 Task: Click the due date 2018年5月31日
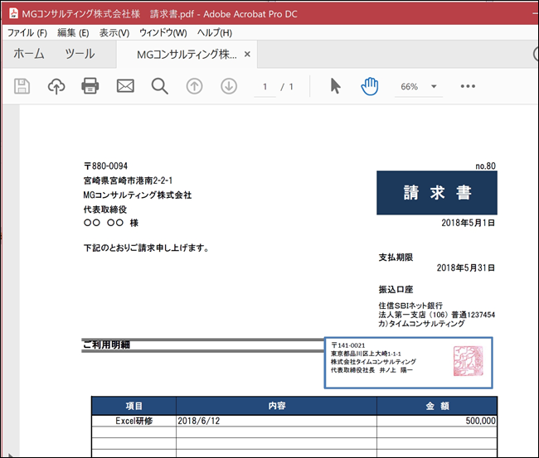point(465,268)
